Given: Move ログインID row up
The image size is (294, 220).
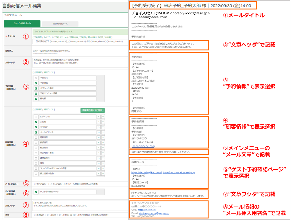Looking at the screenshot, I should coord(99,117).
